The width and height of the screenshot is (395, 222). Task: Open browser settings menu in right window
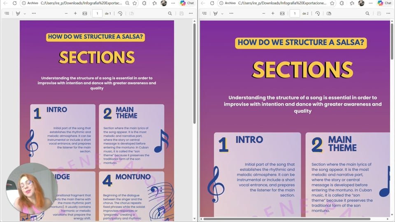[x=371, y=3]
